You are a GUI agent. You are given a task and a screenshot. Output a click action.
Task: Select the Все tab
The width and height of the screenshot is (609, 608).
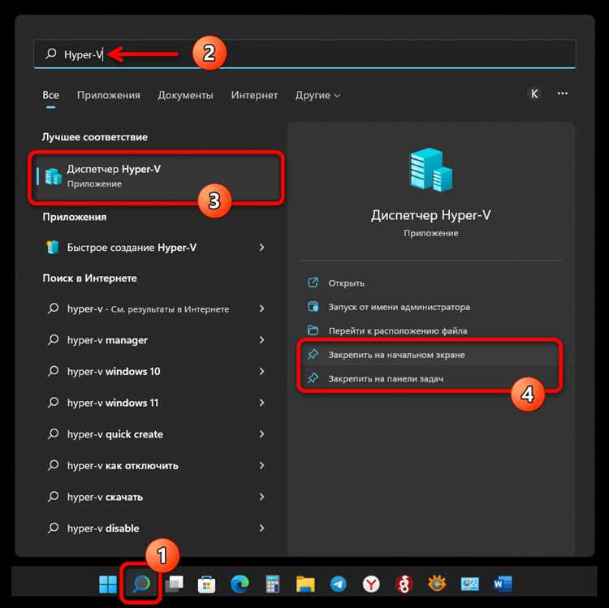coord(51,95)
